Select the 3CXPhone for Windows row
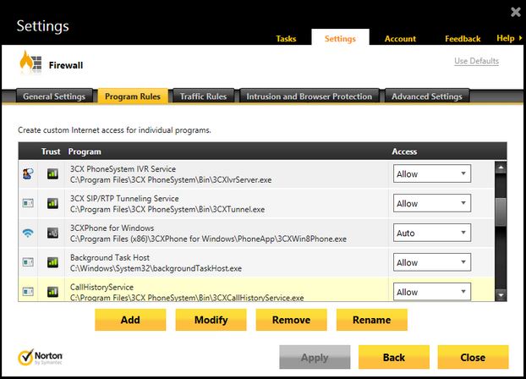This screenshot has width=526, height=379. (x=256, y=233)
